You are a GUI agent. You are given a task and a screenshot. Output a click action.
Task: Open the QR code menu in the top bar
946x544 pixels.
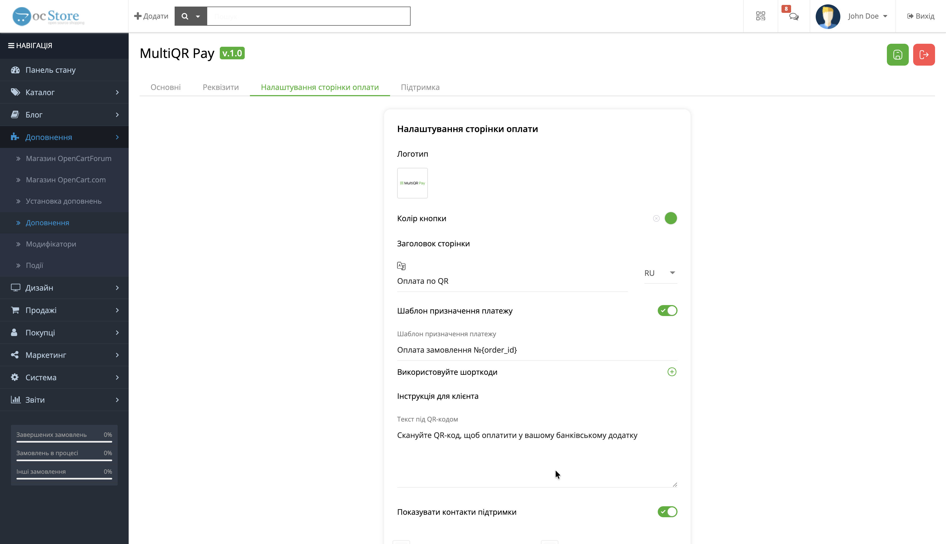tap(761, 16)
